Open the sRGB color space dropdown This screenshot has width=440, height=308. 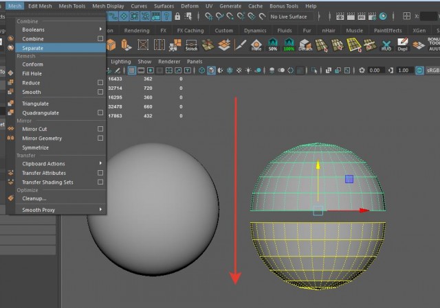[x=432, y=70]
